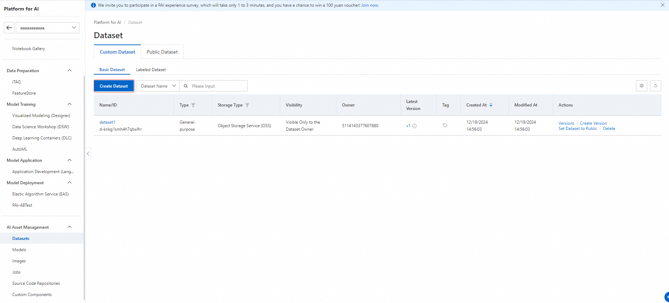Screen dimensions: 669x303
Task: Click the search magnifier icon
Action: click(186, 86)
